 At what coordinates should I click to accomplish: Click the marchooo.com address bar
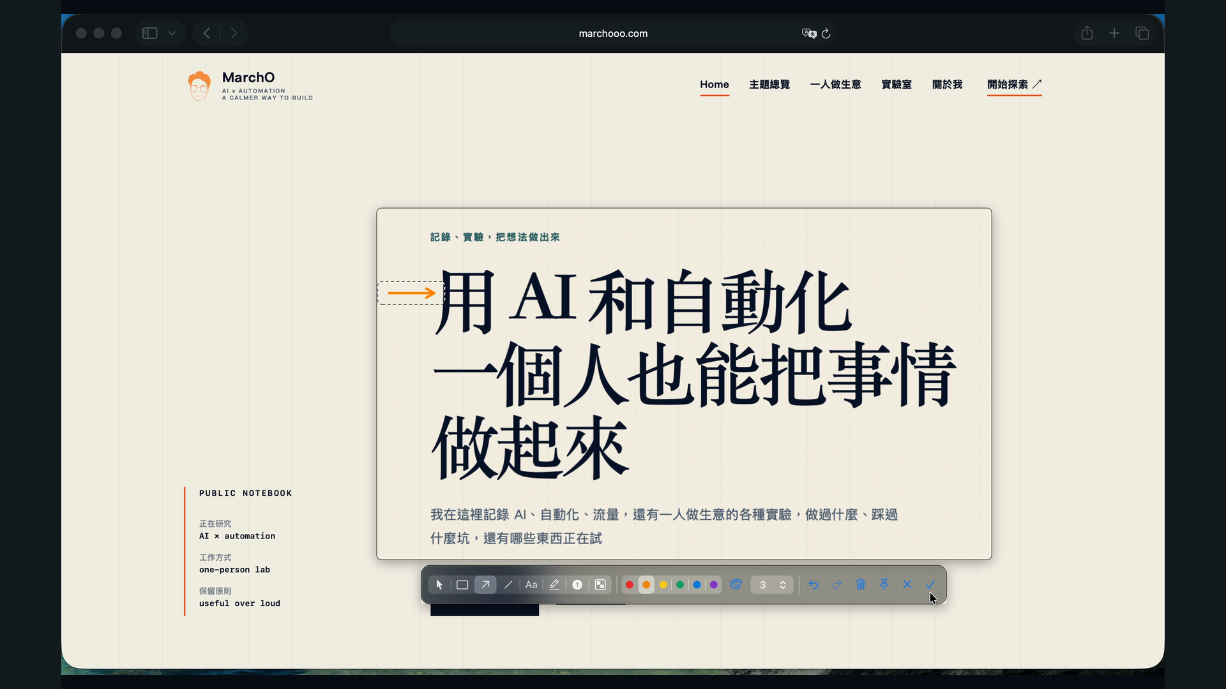[x=613, y=33]
